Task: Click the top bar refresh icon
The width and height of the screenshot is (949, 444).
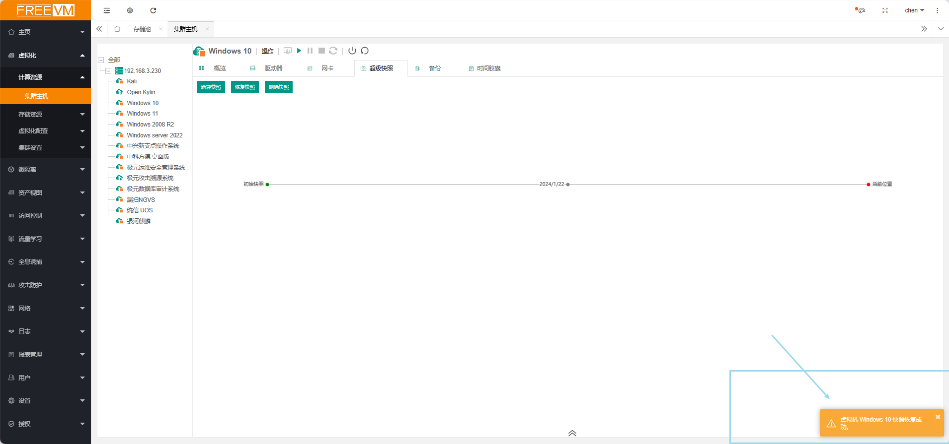Action: (x=153, y=10)
